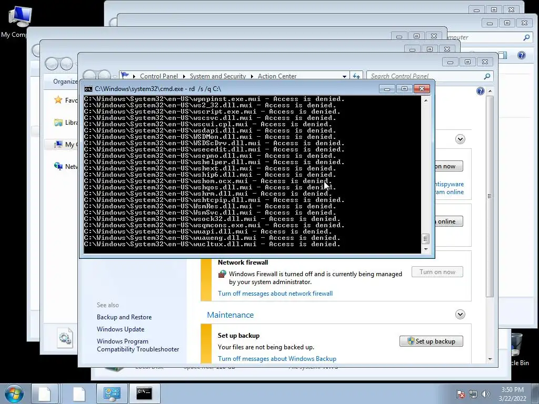Open Backup and Restore link

[124, 317]
